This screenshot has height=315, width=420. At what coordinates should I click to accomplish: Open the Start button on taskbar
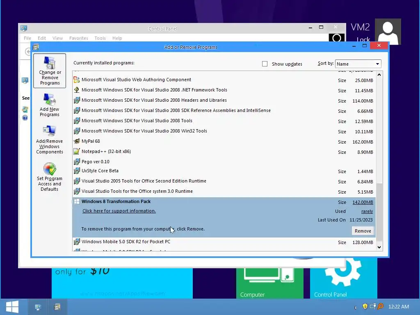(x=12, y=307)
